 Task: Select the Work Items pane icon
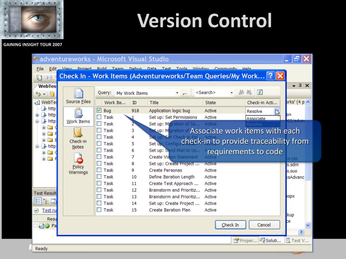(78, 113)
